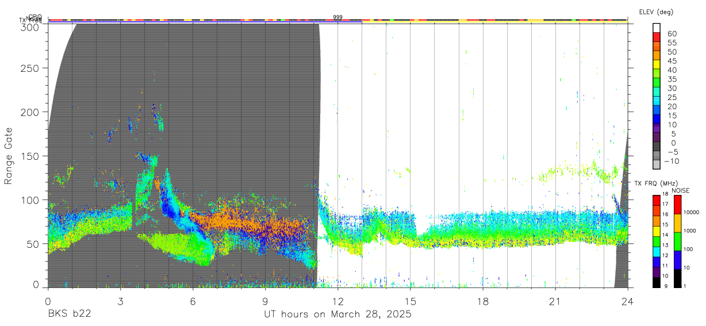Click the '17' label on TX FRQ colorbar
The width and height of the screenshot is (706, 326).
666,204
